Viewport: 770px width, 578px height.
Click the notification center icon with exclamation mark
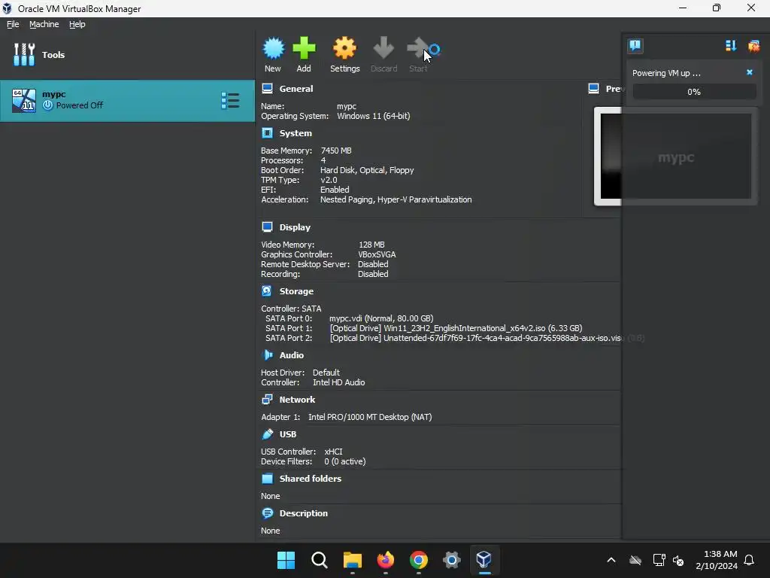click(635, 46)
